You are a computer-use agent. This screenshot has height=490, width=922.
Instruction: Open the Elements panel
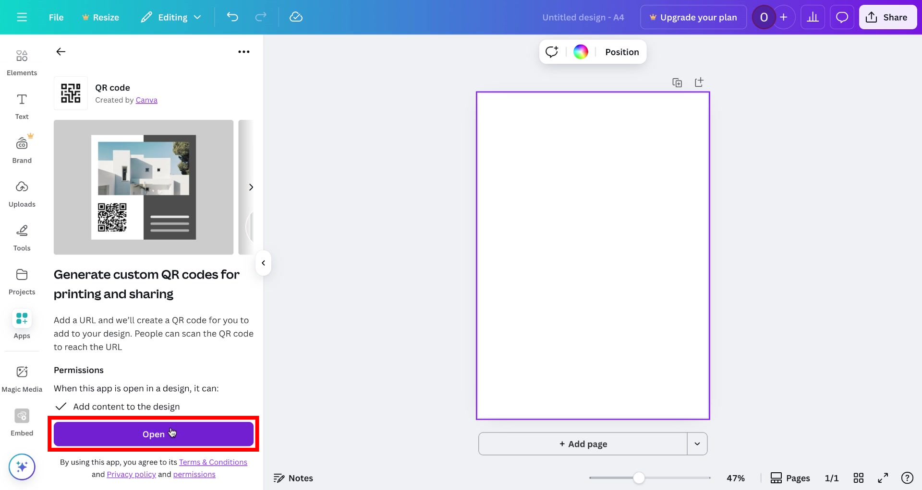(x=22, y=61)
